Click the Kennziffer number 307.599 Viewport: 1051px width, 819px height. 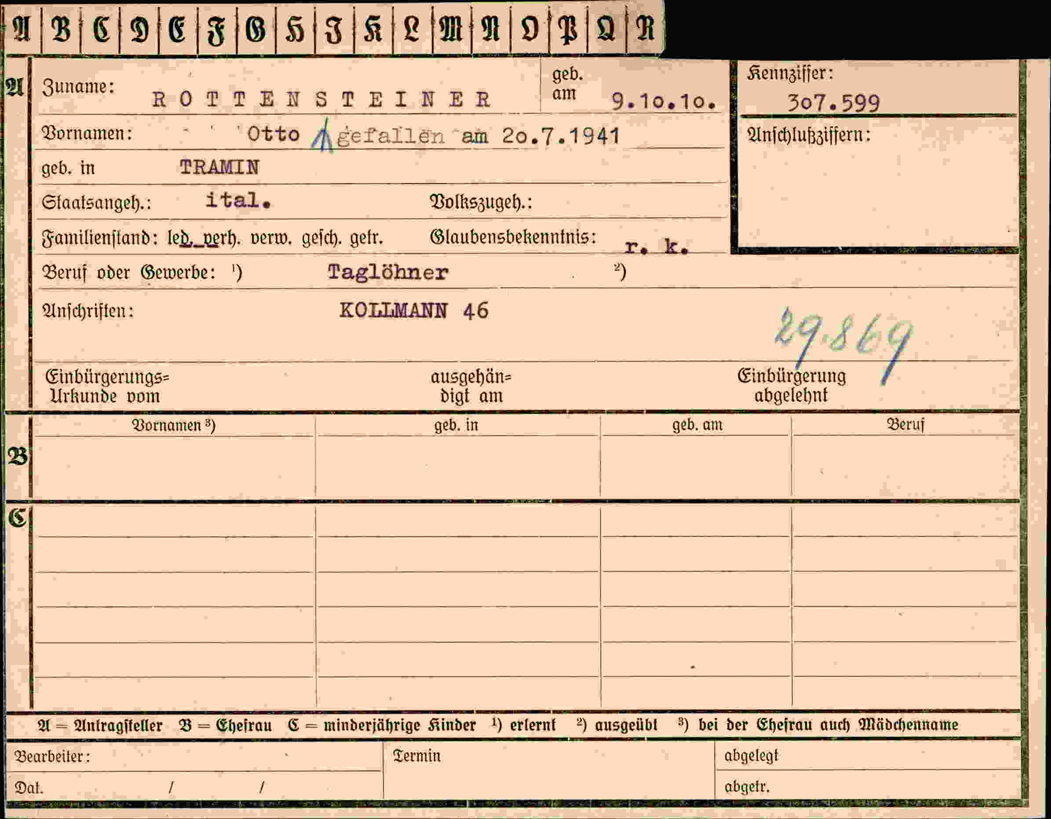coord(833,103)
